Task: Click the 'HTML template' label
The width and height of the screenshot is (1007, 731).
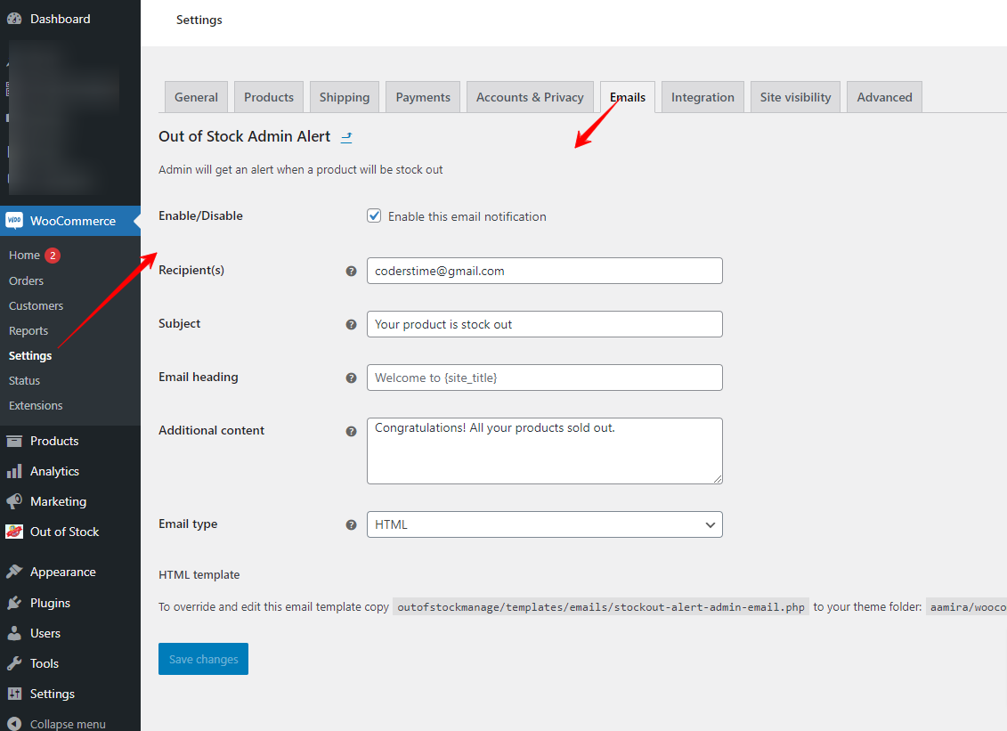Action: [x=199, y=575]
